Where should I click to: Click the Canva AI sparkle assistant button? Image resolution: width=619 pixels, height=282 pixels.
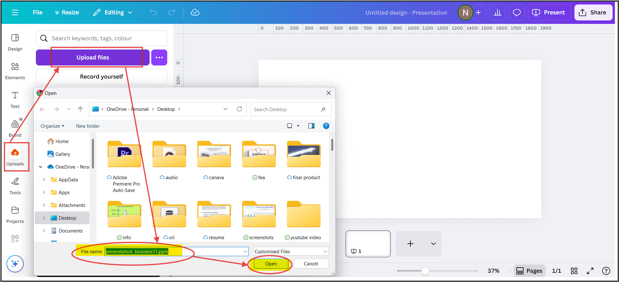tap(15, 264)
